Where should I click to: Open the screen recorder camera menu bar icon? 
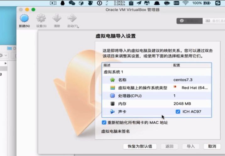53,3
